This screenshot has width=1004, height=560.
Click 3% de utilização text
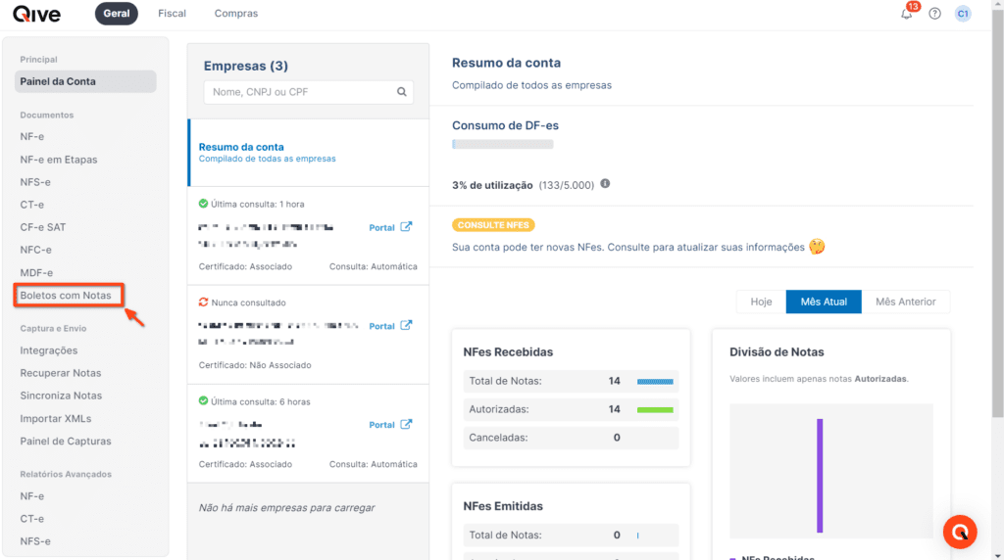click(x=492, y=185)
